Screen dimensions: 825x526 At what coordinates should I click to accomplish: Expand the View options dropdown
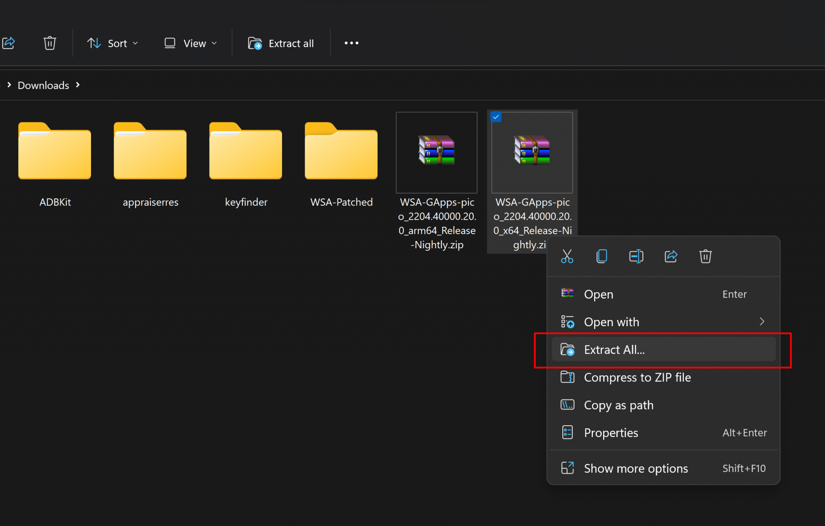tap(190, 43)
